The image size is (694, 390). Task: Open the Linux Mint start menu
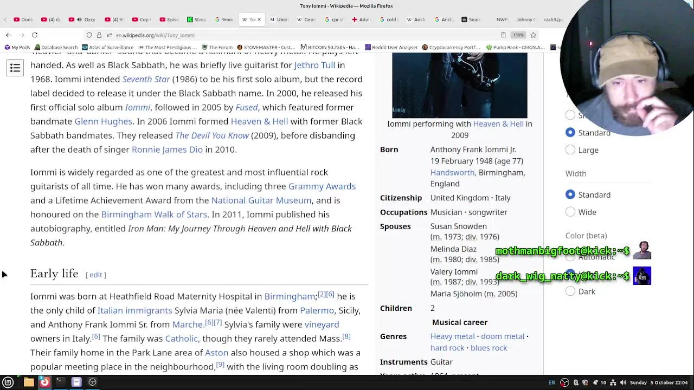point(8,382)
